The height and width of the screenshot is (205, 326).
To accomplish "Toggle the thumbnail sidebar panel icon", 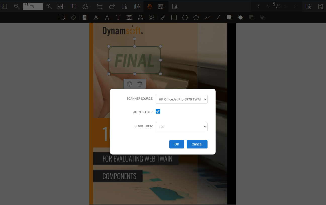I will [x=4, y=7].
